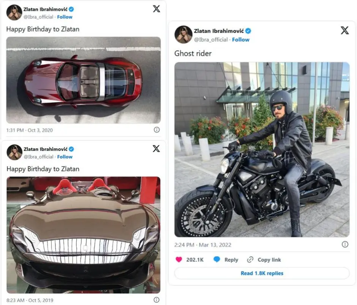Click the Copy link chain icon

click(250, 260)
